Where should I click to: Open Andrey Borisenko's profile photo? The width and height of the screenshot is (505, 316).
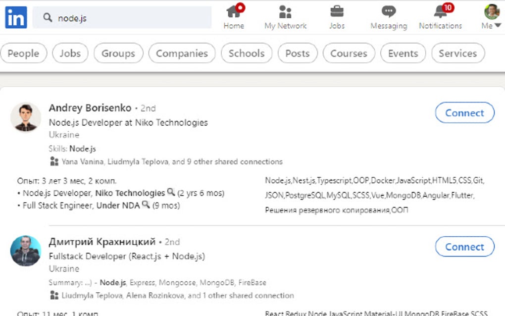(x=26, y=117)
